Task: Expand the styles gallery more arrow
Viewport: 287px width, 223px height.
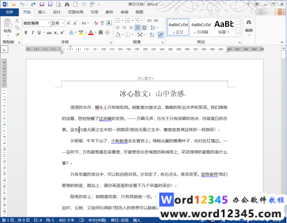Action: 238,34
